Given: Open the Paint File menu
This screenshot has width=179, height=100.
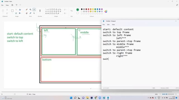Looking at the screenshot, I should pos(2,5).
